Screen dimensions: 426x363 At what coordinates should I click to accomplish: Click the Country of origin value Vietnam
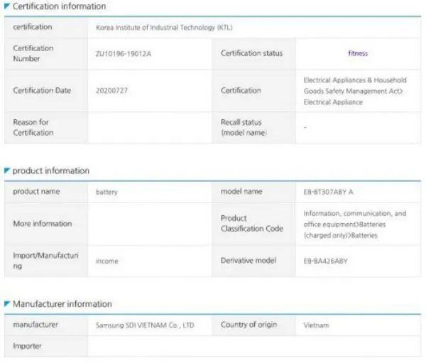(315, 325)
